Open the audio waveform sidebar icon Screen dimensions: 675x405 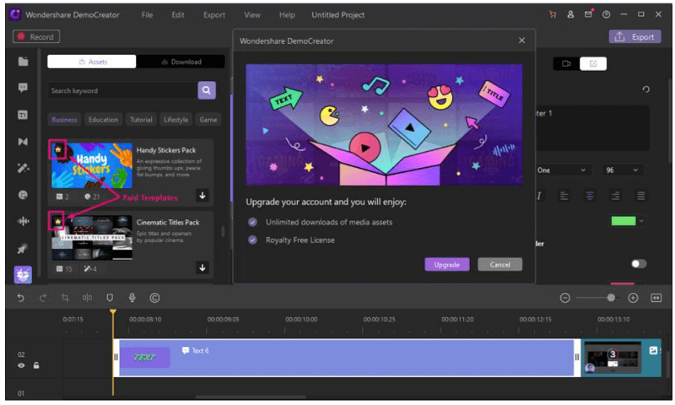[x=24, y=221]
